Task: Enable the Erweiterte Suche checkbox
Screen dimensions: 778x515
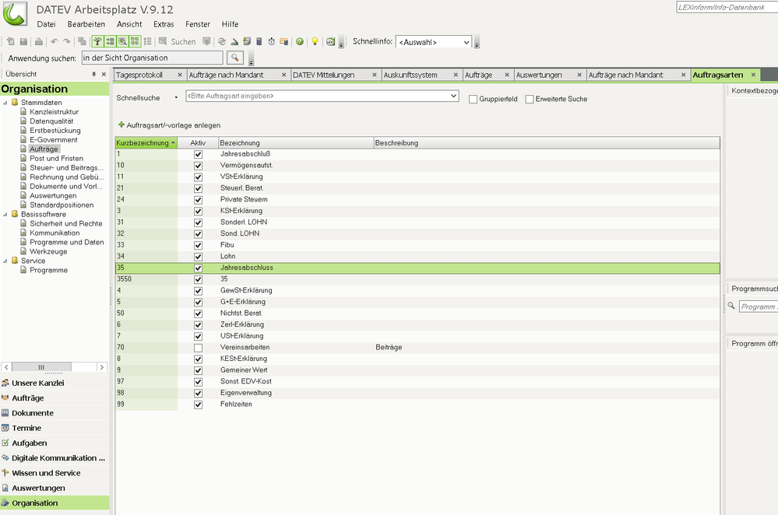Action: click(x=530, y=99)
